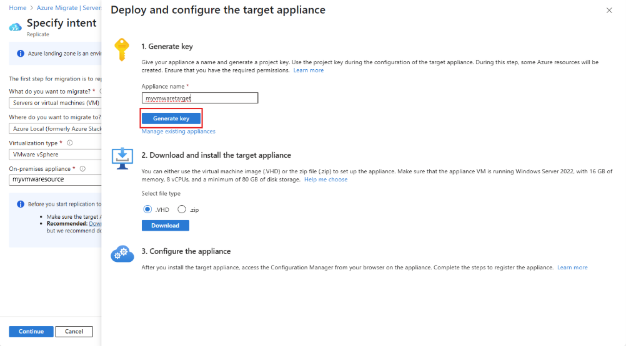This screenshot has height=346, width=626.
Task: Click info icon beside Virtualization type
Action: coord(70,143)
